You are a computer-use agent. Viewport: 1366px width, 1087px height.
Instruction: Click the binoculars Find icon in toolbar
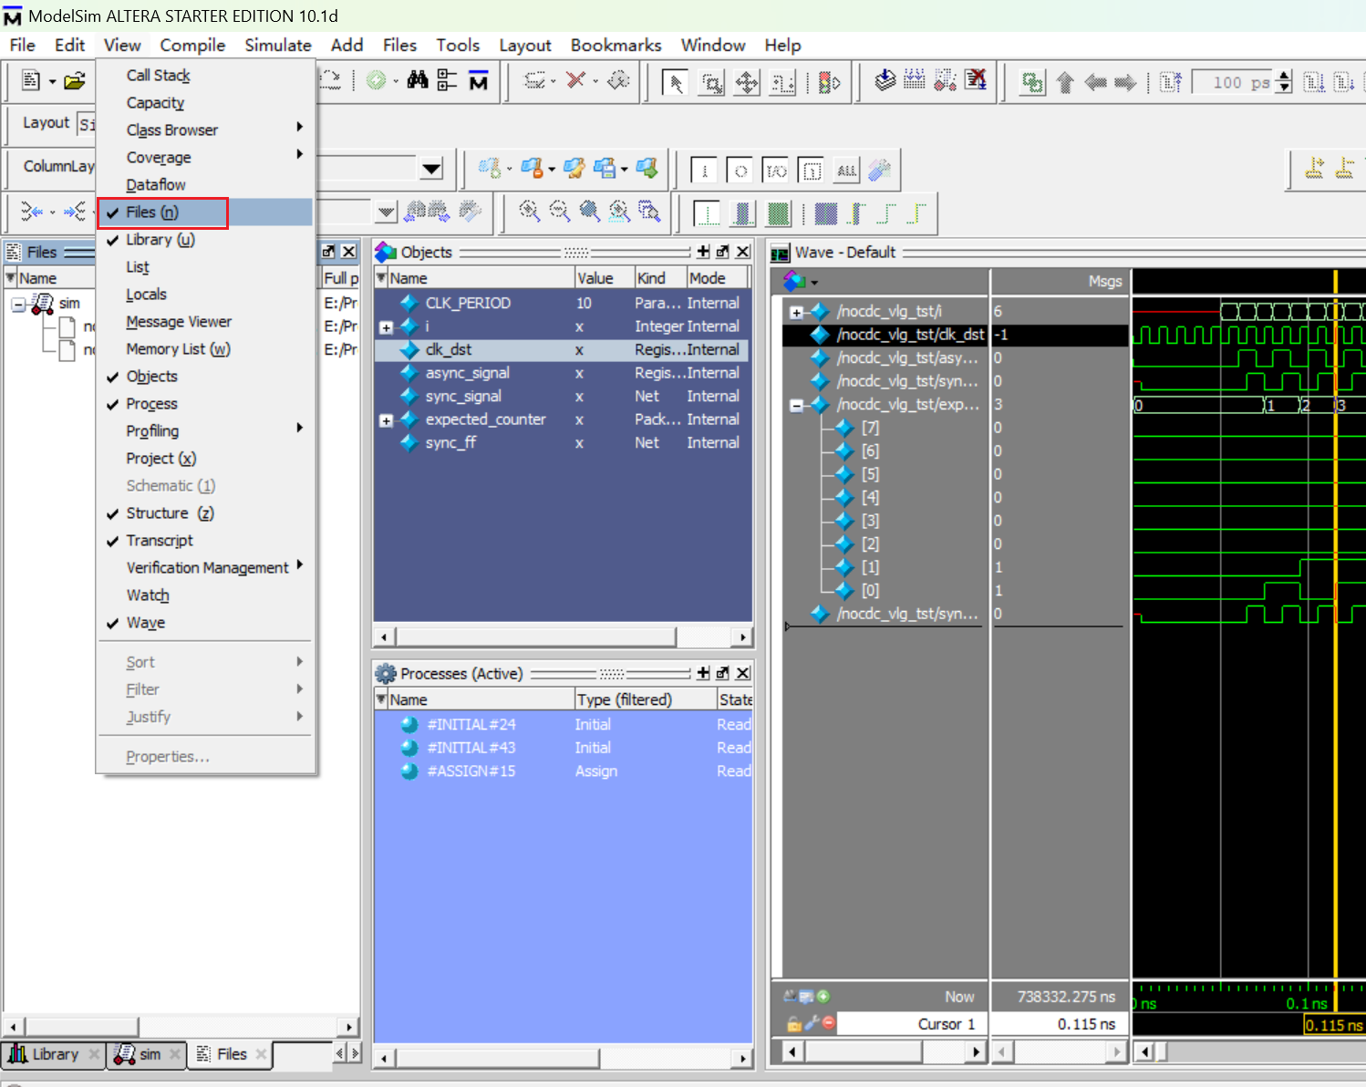(x=418, y=80)
